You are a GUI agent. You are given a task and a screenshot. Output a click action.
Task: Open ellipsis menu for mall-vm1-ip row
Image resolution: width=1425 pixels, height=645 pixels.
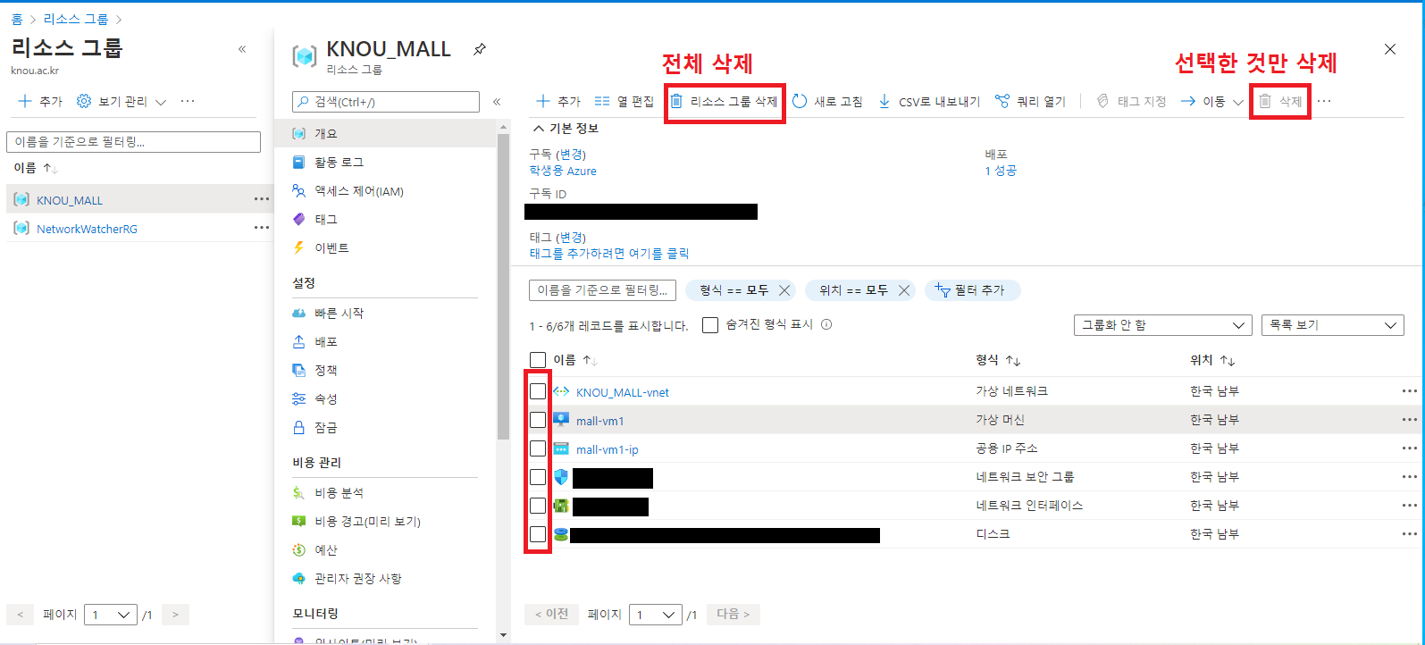(x=1409, y=448)
